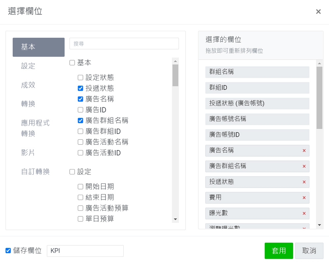Select the 自訂轉換 category

click(x=36, y=172)
